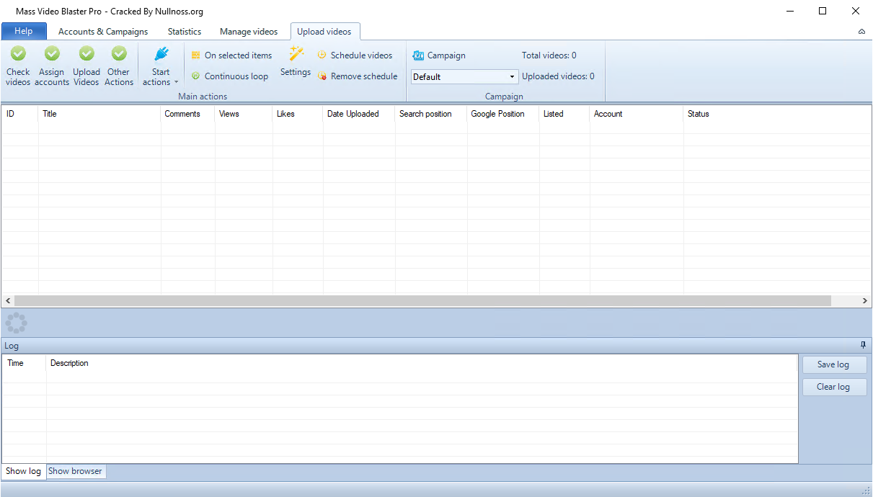
Task: Click the Save log button
Action: point(834,364)
